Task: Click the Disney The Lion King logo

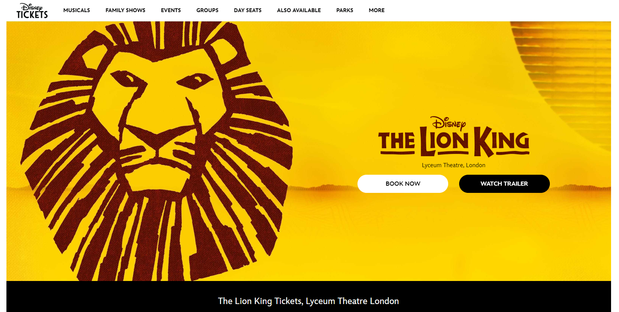Action: (454, 137)
